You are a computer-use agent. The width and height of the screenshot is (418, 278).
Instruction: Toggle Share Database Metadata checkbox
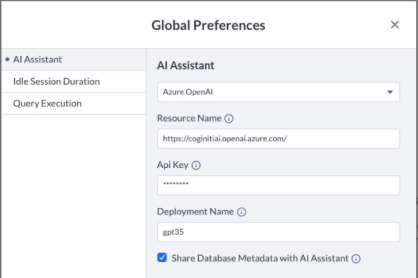click(x=162, y=258)
